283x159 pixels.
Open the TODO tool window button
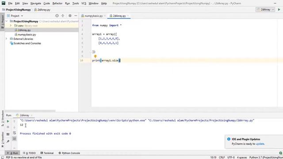(x=29, y=153)
